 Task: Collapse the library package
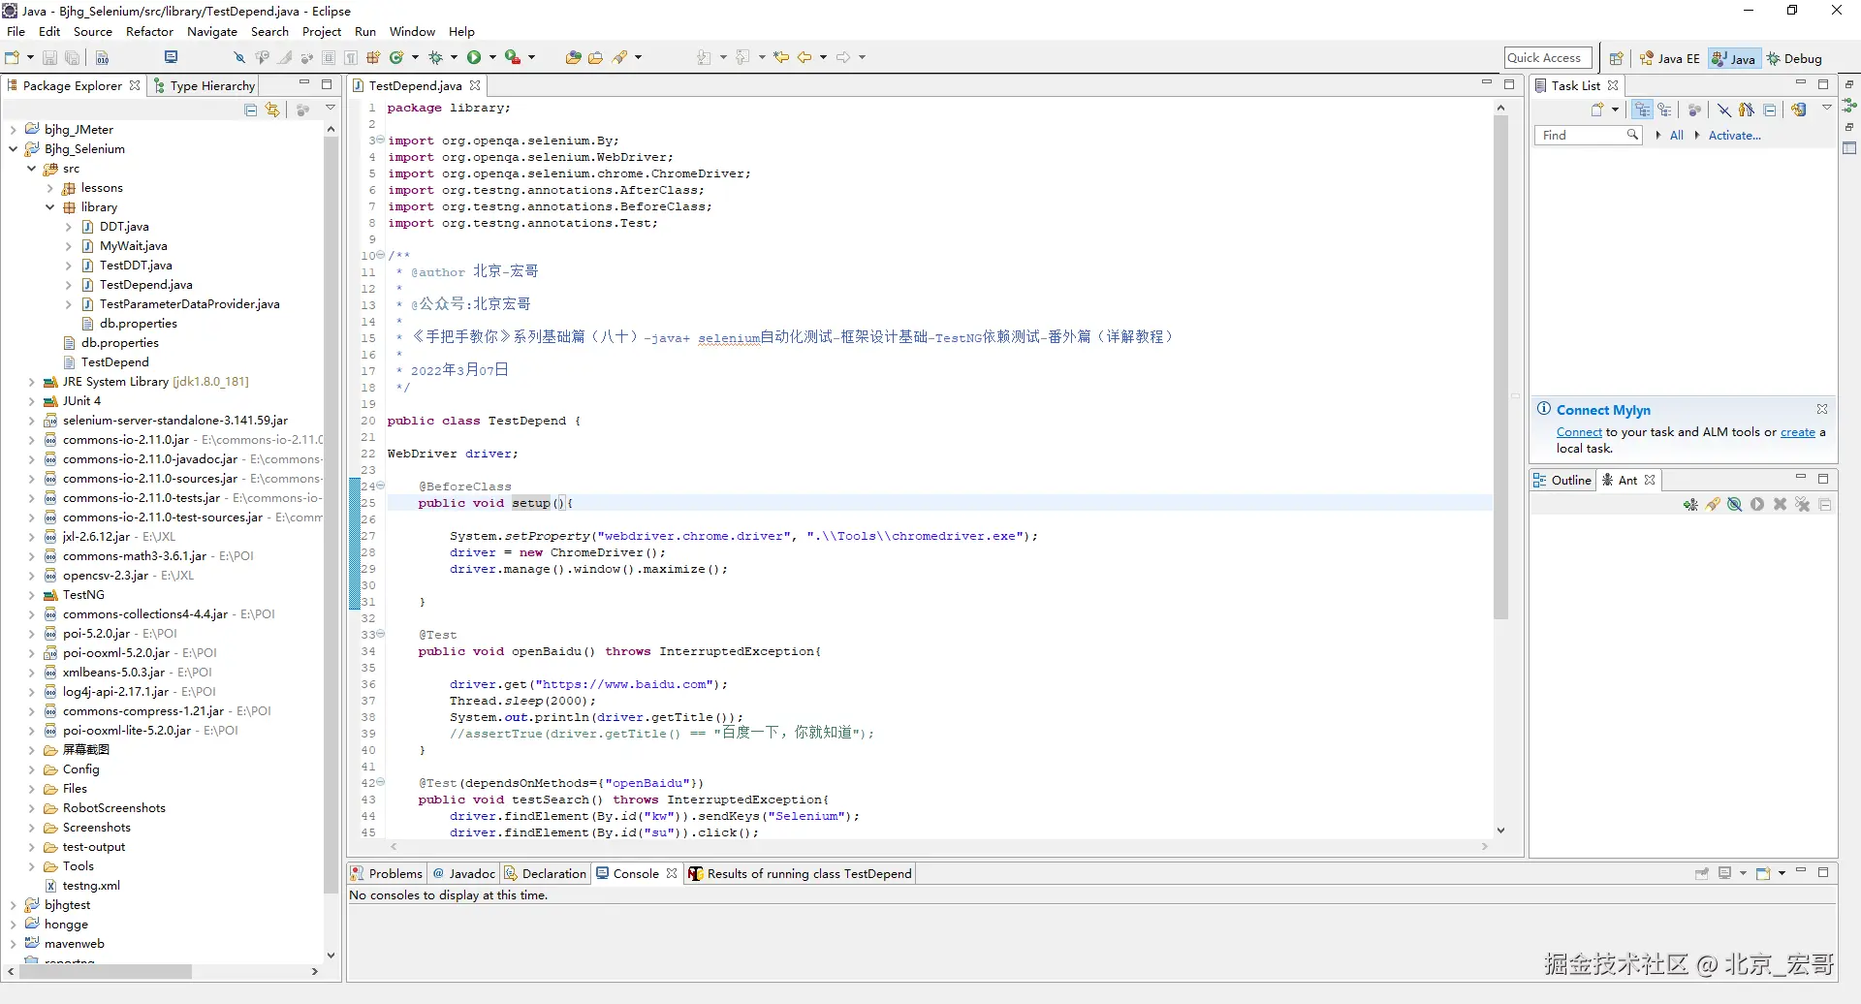50,207
